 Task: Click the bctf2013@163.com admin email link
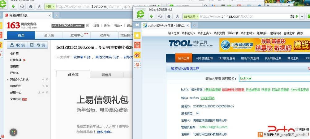tap(213, 127)
